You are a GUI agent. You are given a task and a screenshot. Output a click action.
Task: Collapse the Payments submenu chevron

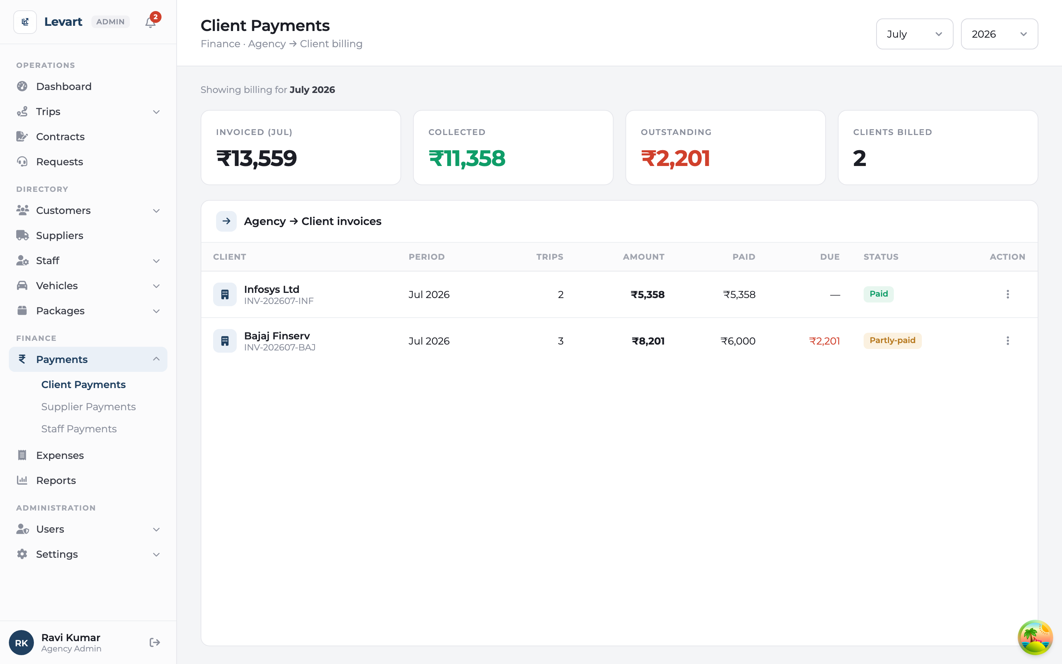156,359
